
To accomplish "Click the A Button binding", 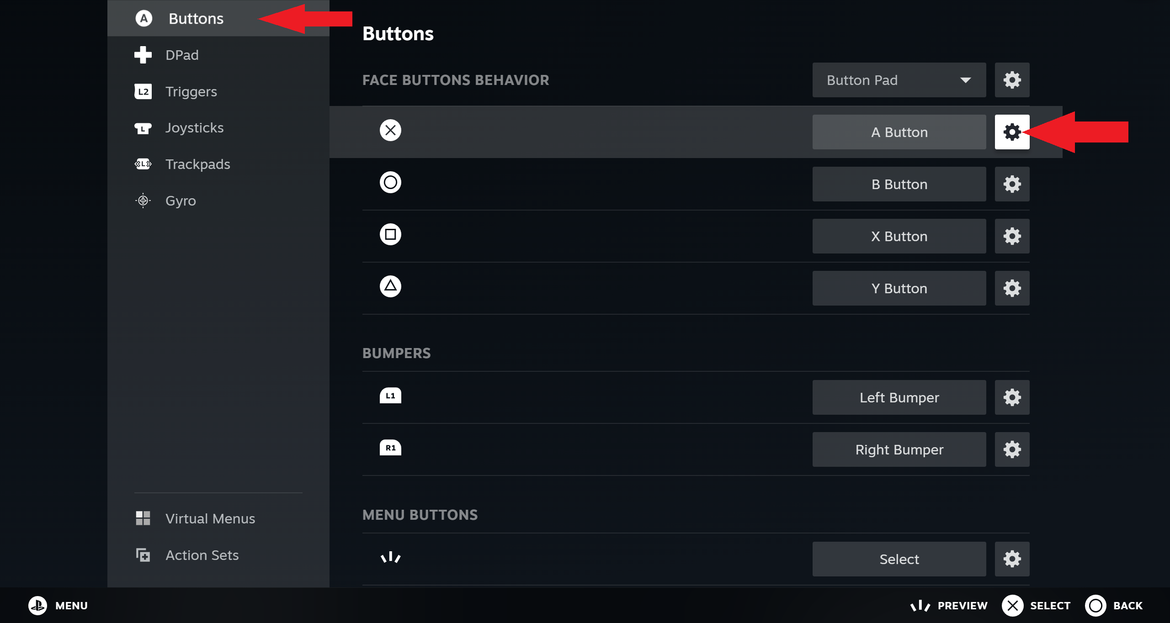I will [899, 132].
